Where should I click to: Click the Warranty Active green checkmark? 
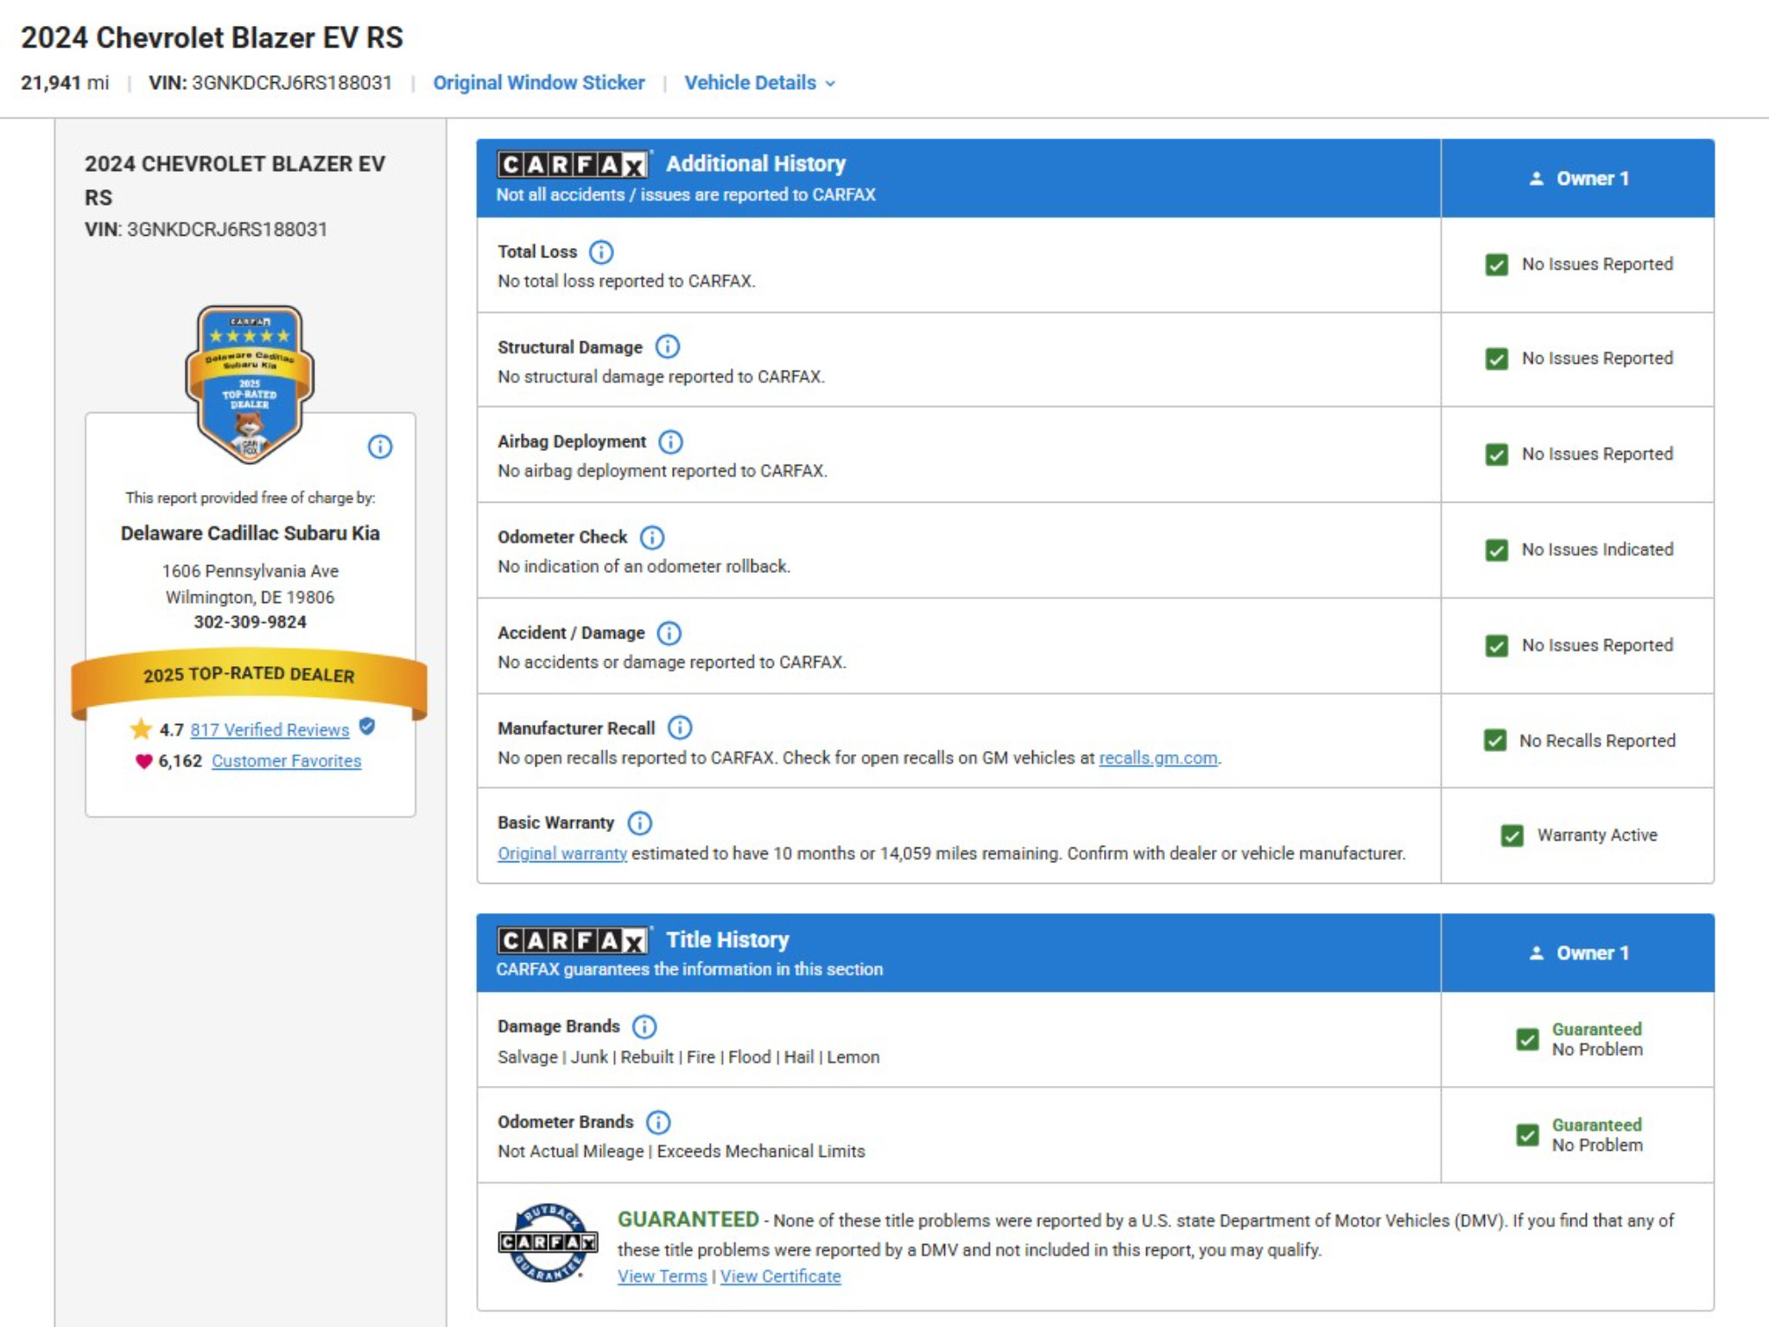tap(1512, 835)
